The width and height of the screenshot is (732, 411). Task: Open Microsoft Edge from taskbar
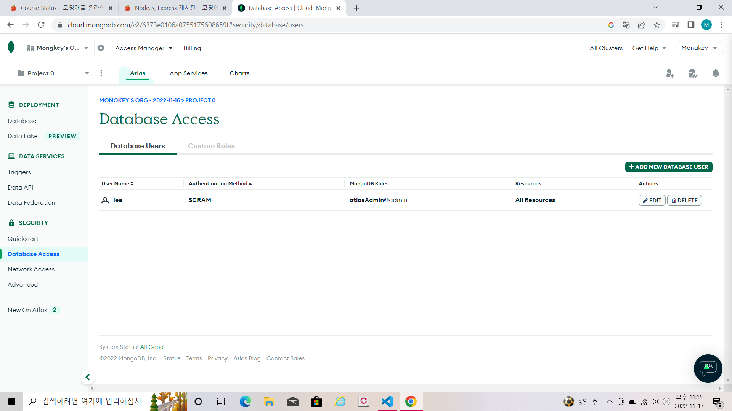[x=245, y=401]
